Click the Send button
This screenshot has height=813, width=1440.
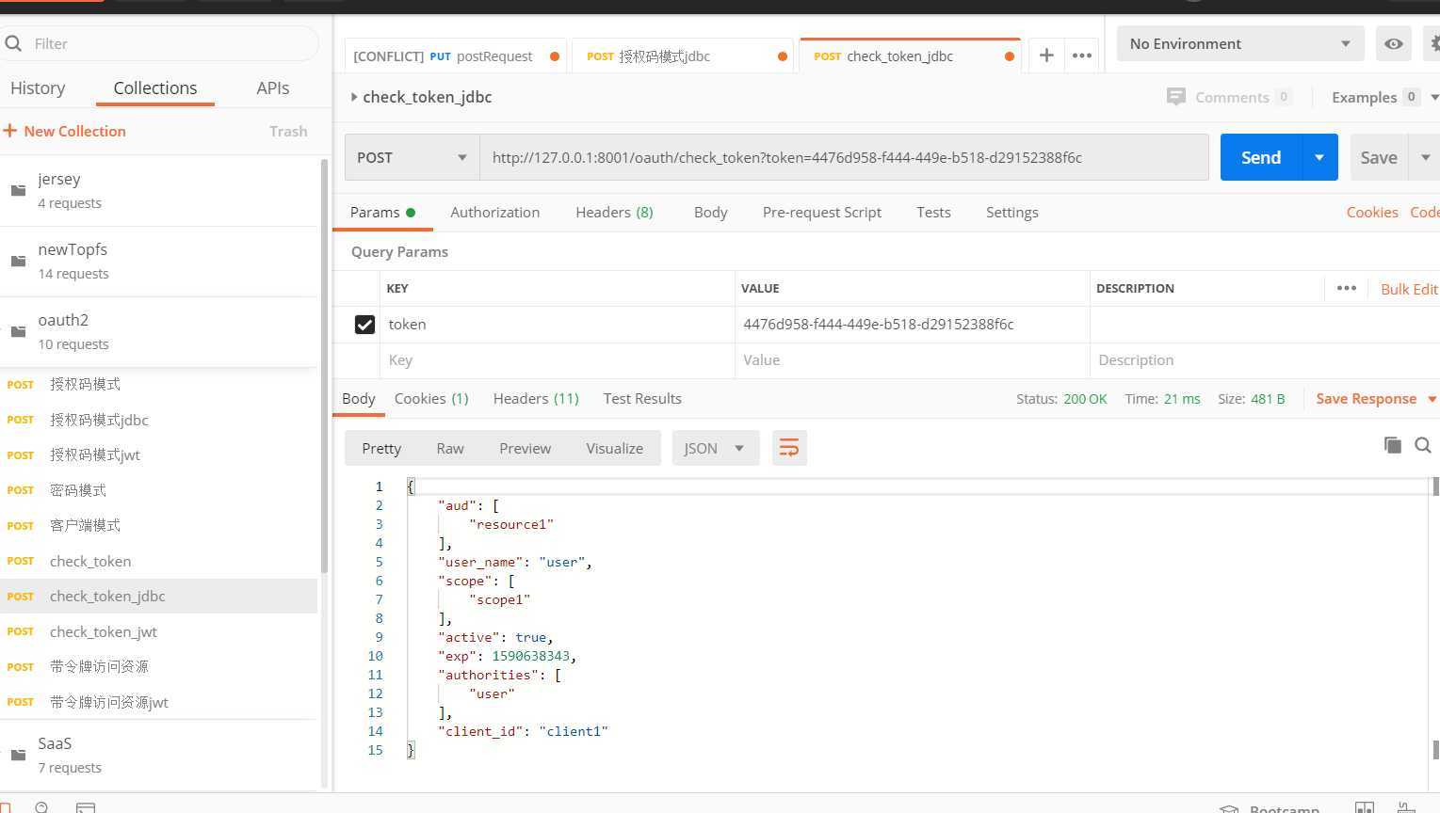pos(1261,157)
